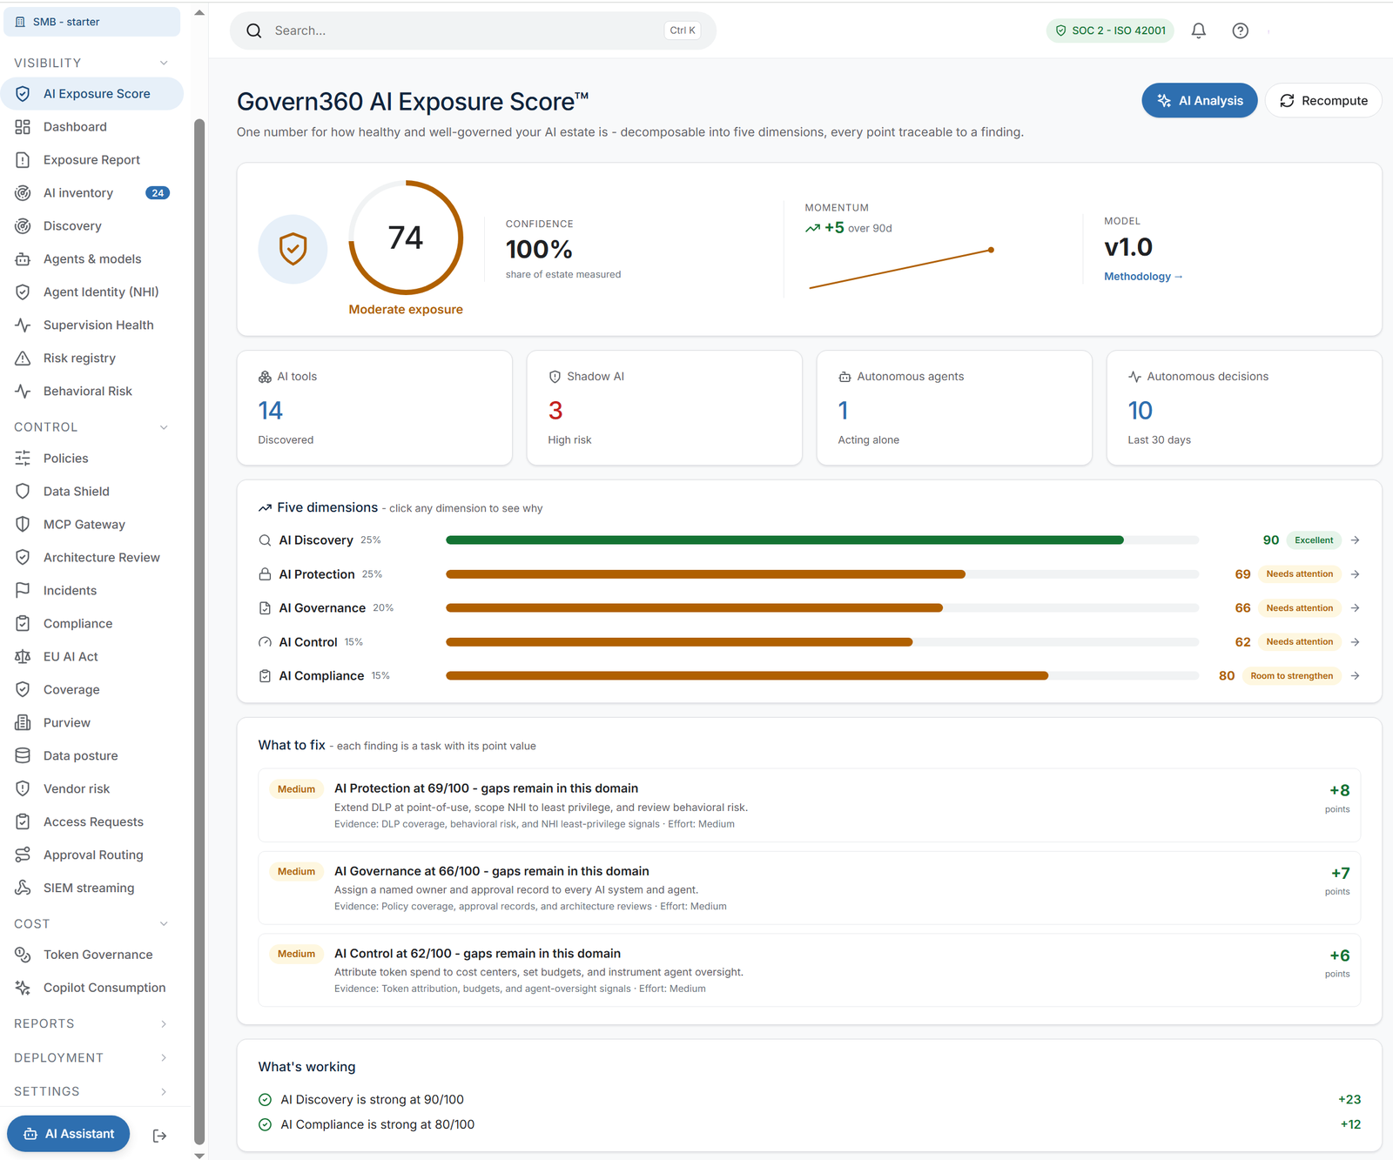Viewport: 1393px width, 1160px height.
Task: Follow the Methodology link
Action: coord(1143,277)
